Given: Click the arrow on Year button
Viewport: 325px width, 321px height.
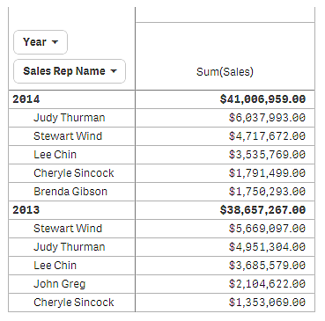Looking at the screenshot, I should [x=55, y=42].
